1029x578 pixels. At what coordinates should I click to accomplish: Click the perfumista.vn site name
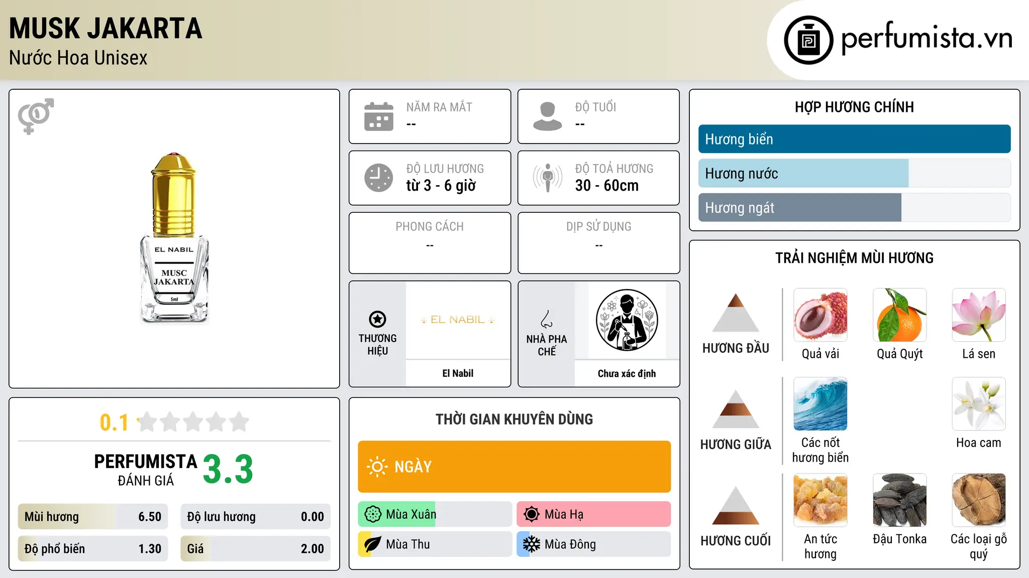point(927,38)
